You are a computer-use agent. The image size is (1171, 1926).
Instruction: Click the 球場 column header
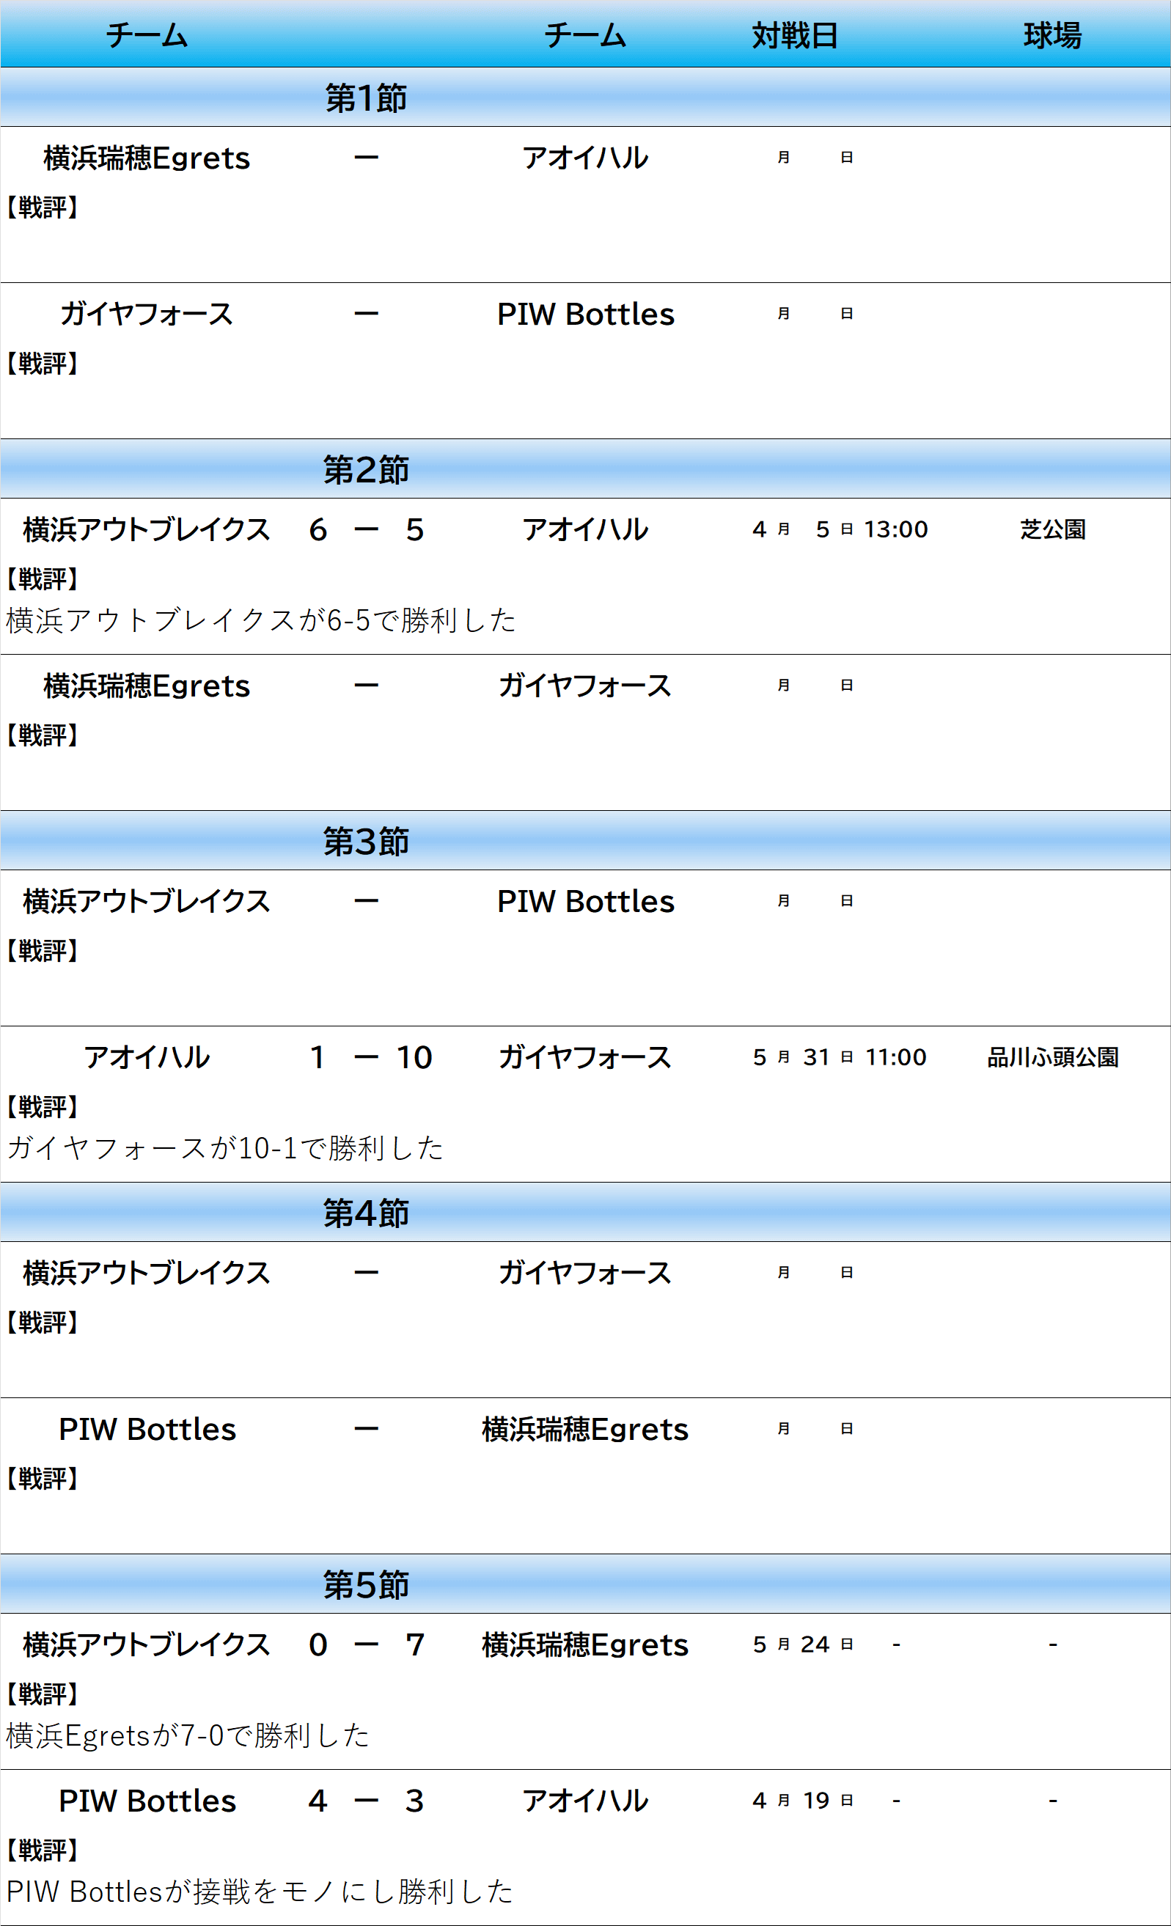tap(1053, 35)
